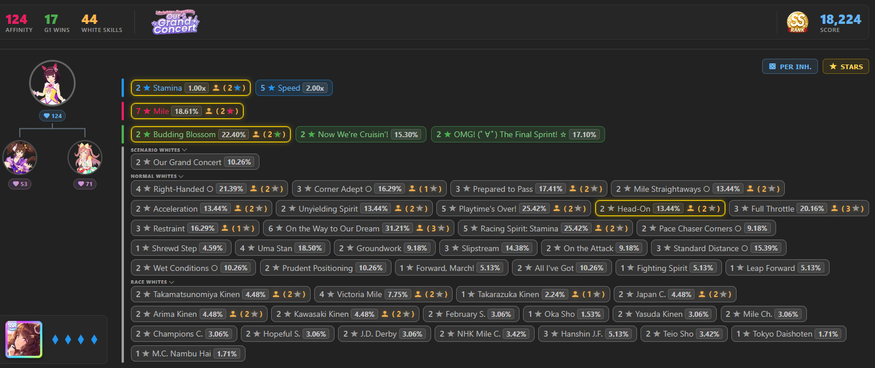Click the Takarazuka Kinen race chip
Screen dimensions: 875x368
pyautogui.click(x=533, y=294)
